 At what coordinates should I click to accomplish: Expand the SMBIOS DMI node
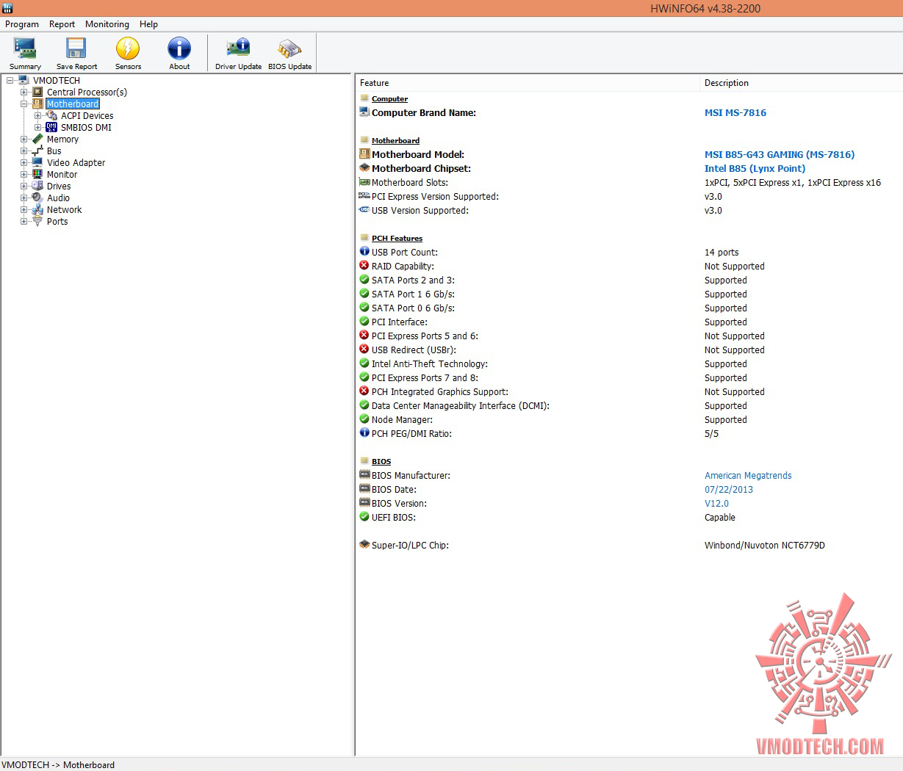tap(37, 128)
